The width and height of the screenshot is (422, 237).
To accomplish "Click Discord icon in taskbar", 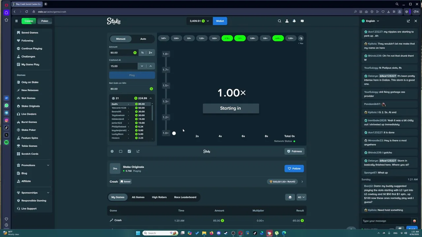I will [x=219, y=233].
